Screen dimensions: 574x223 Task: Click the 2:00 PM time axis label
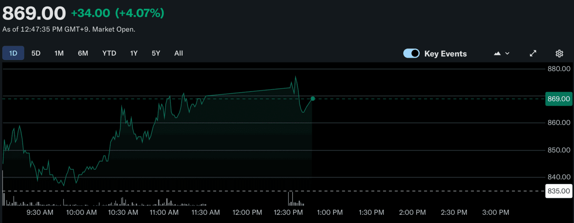pos(412,212)
